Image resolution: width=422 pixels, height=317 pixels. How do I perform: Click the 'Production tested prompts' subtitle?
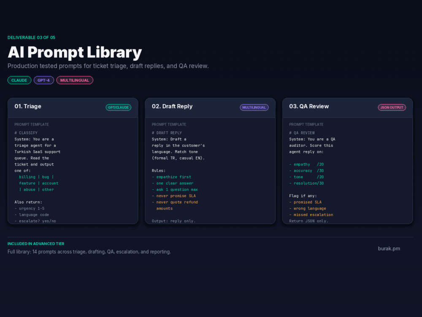click(108, 66)
